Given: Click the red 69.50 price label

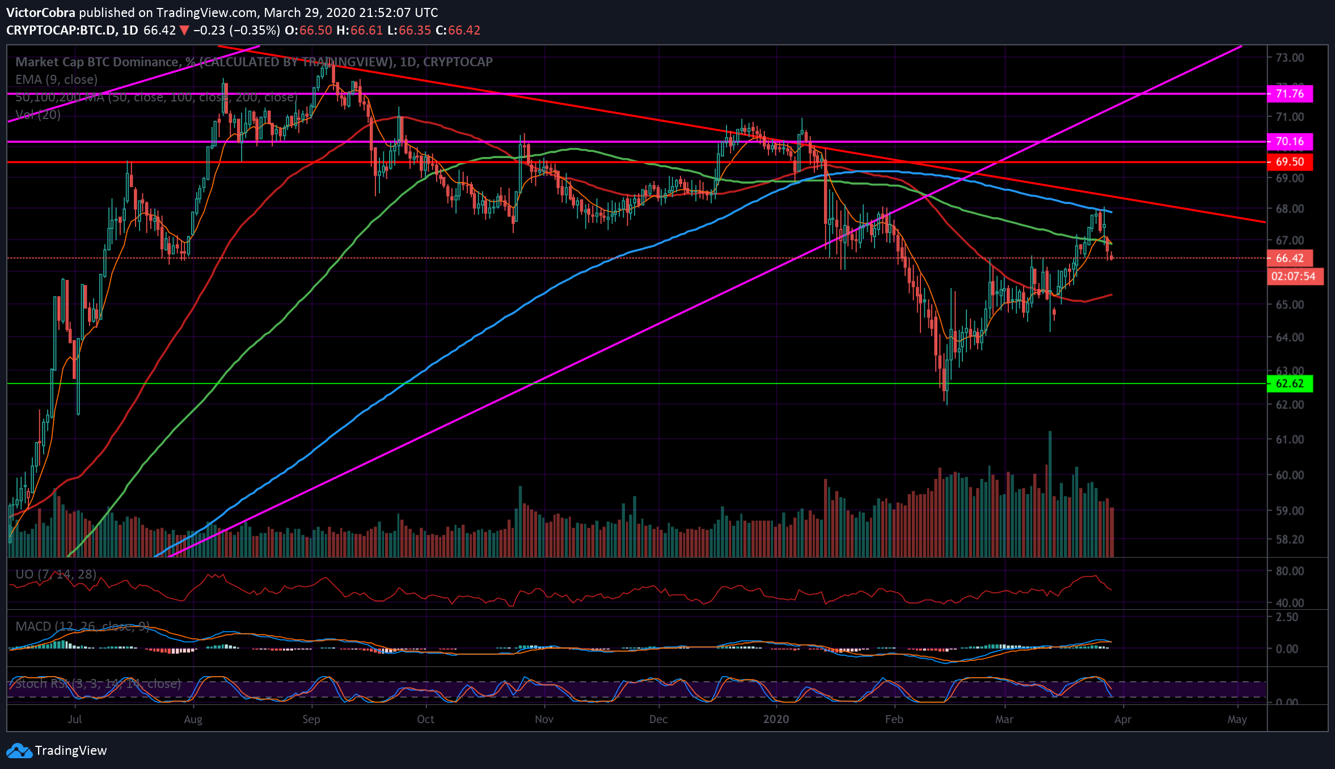Looking at the screenshot, I should [x=1290, y=162].
